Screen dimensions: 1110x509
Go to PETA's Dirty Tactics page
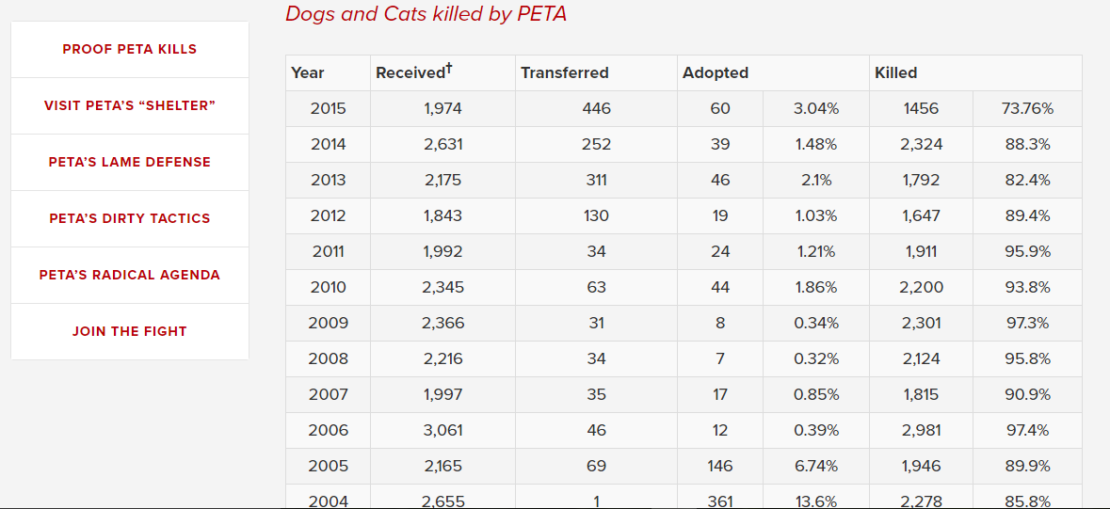click(130, 218)
